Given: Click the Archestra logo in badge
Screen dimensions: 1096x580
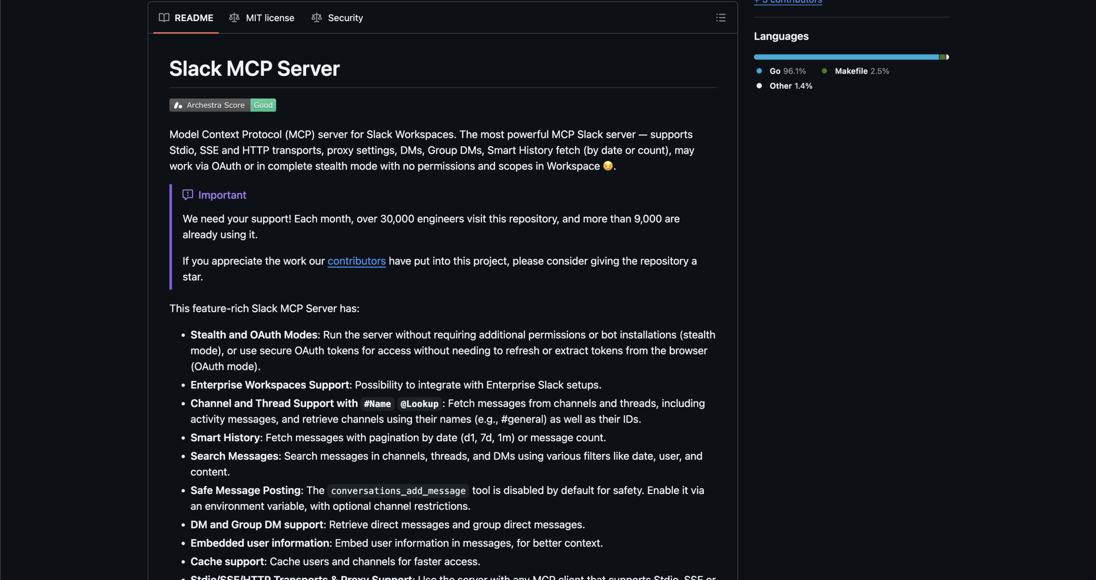Looking at the screenshot, I should (x=178, y=105).
